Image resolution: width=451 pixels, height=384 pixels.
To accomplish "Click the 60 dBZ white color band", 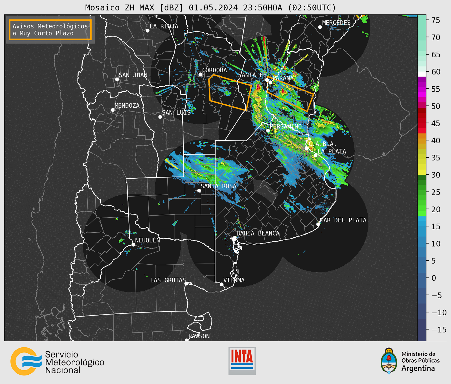I will click(422, 74).
